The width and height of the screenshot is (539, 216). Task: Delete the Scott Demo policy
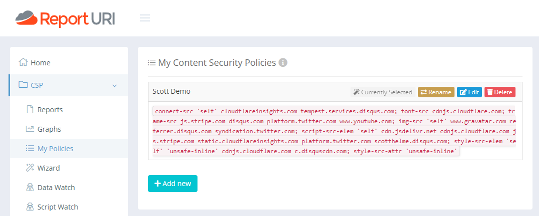[x=499, y=92]
